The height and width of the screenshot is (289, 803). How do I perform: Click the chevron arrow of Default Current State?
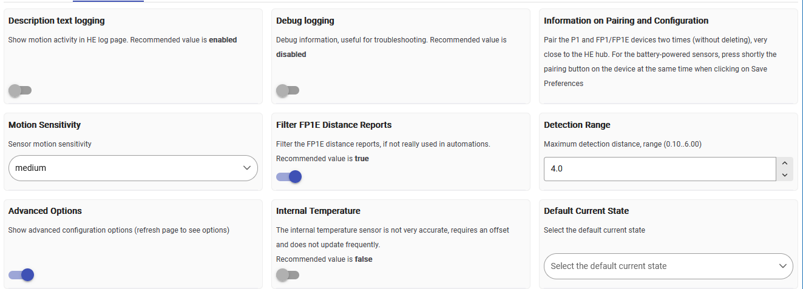point(782,266)
